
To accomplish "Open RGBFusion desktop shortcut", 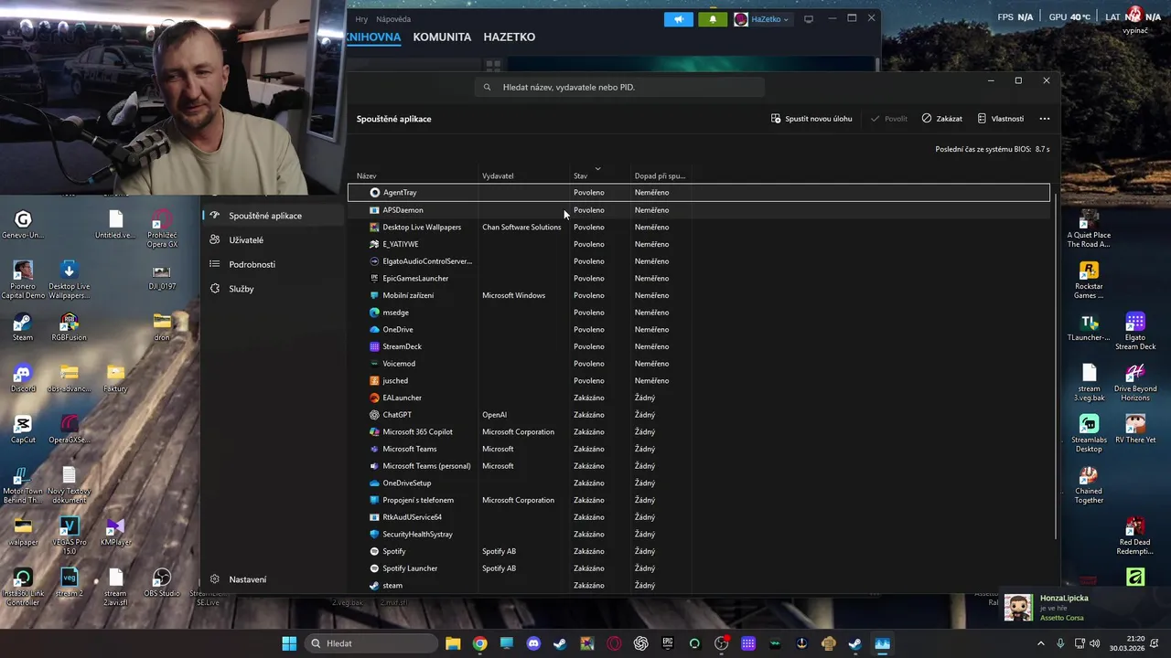I will pyautogui.click(x=70, y=327).
